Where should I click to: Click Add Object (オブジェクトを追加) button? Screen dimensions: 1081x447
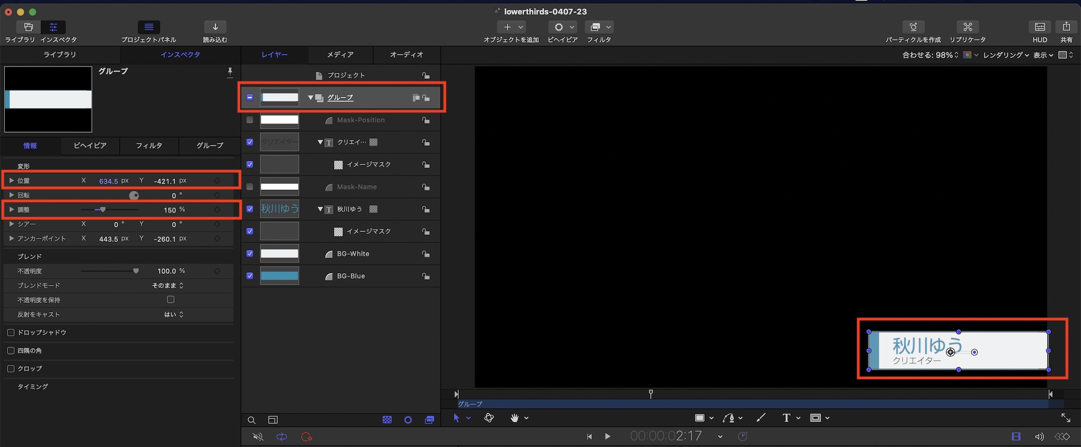click(x=511, y=27)
